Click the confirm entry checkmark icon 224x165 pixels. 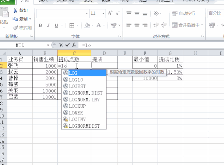[x=67, y=45]
